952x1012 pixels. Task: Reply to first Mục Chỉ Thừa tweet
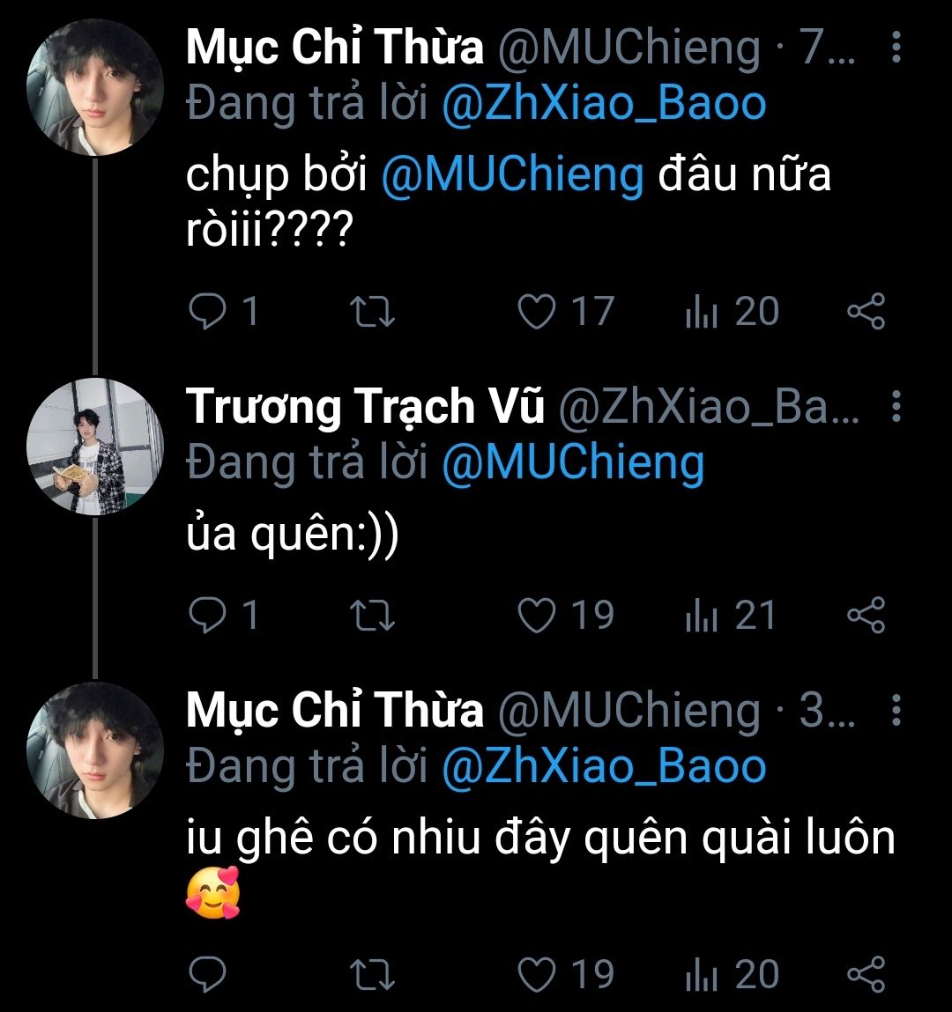click(208, 312)
